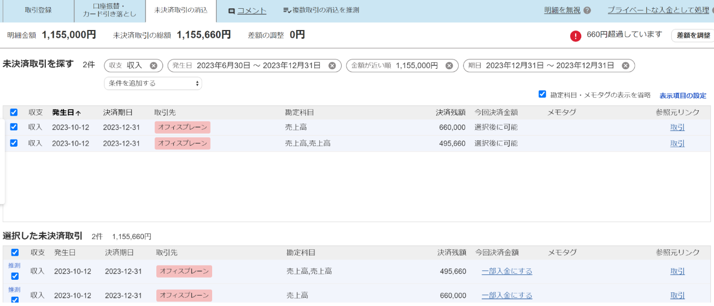Click the 決済残額 header in the search table

(450, 112)
